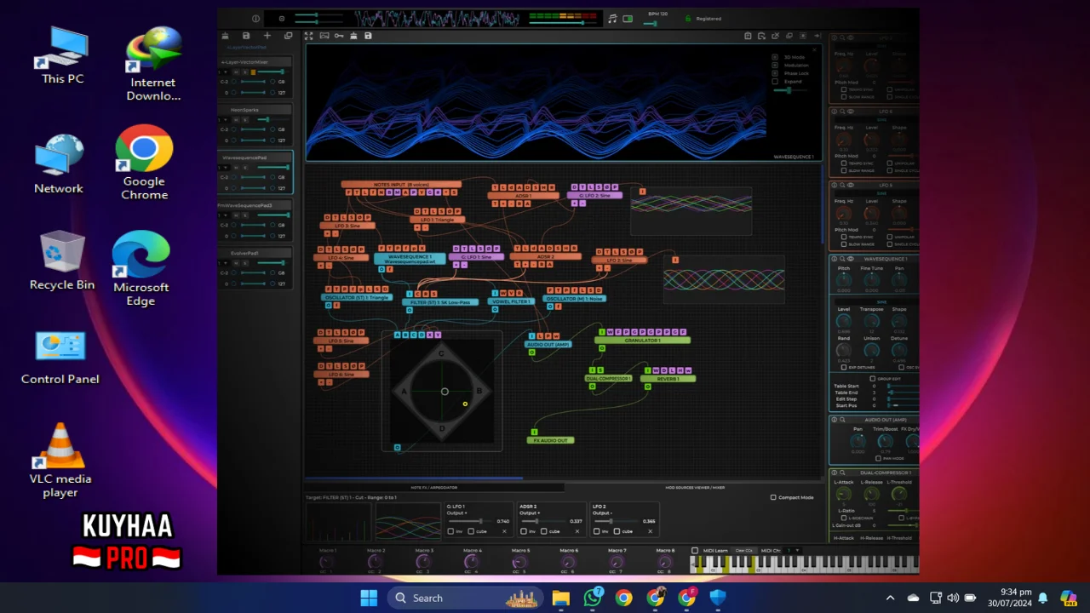Select the WAVESEQUENCE 1 node
Viewport: 1090px width, 613px height.
click(410, 258)
